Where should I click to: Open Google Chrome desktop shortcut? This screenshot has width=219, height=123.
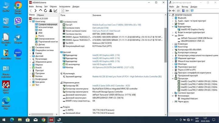point(18,8)
